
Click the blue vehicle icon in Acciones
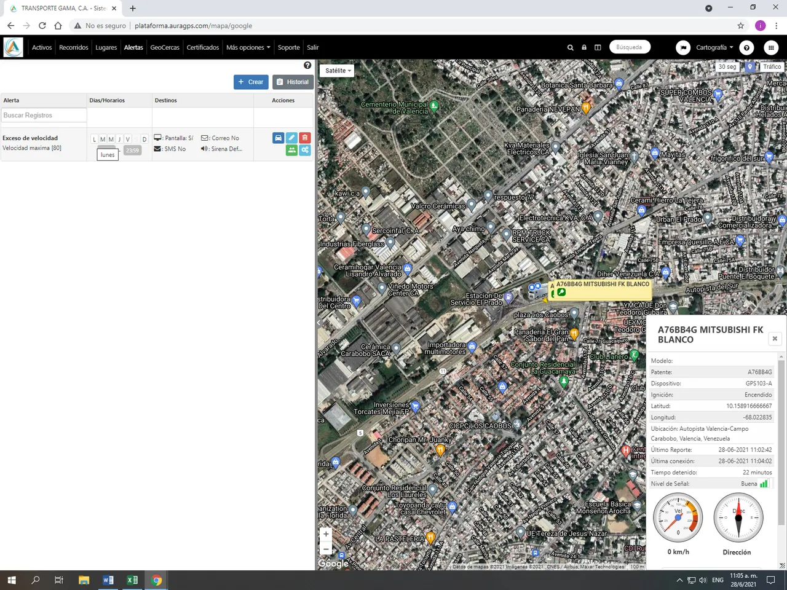click(x=278, y=138)
